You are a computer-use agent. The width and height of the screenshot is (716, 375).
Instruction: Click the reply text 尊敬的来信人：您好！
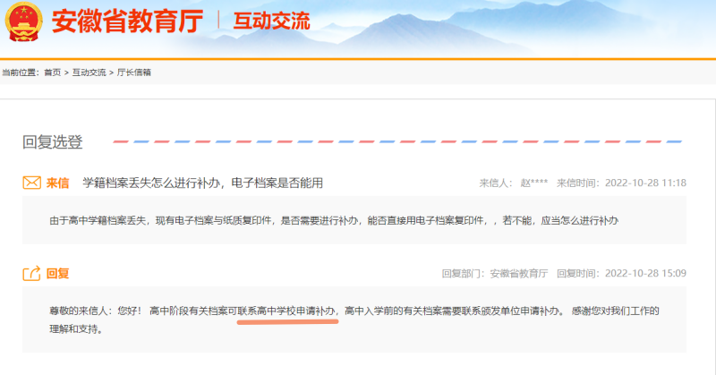tap(96, 311)
